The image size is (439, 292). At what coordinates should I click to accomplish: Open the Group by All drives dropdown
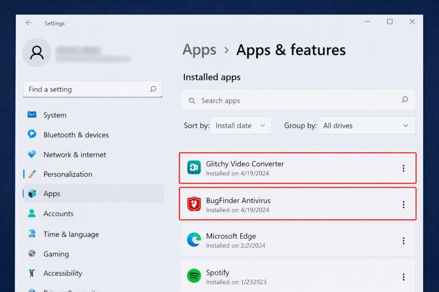(x=366, y=126)
